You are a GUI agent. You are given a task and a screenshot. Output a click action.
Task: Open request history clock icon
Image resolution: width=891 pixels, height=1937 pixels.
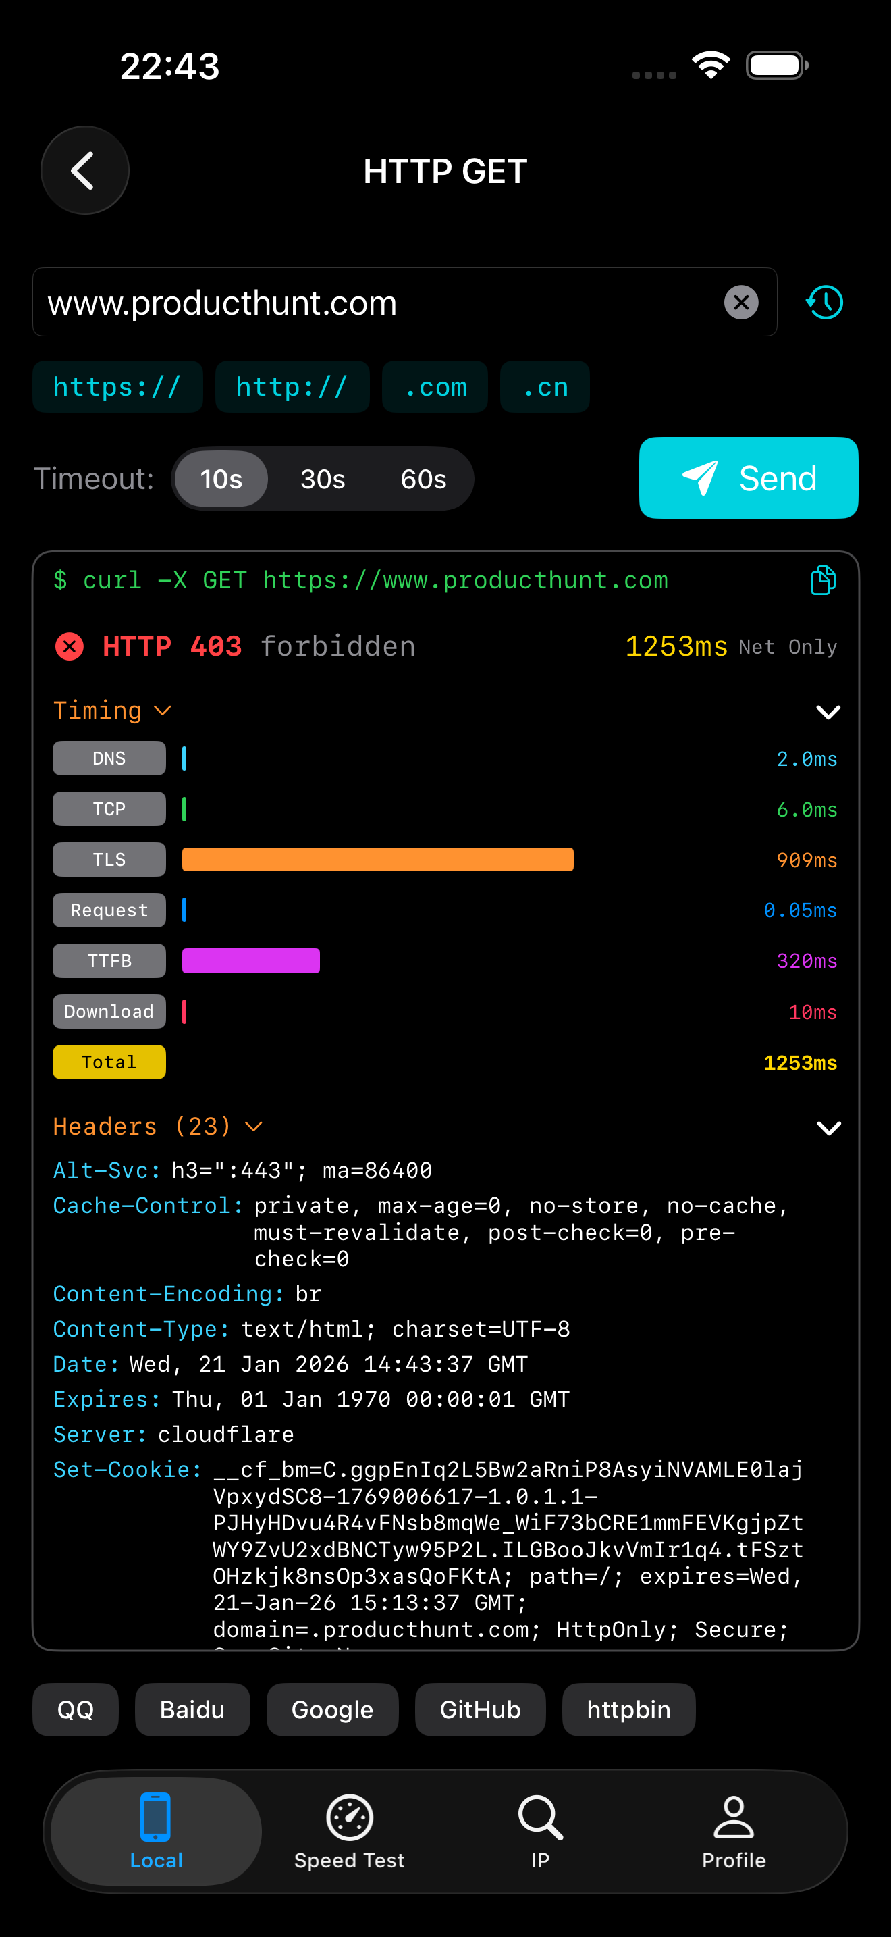825,303
